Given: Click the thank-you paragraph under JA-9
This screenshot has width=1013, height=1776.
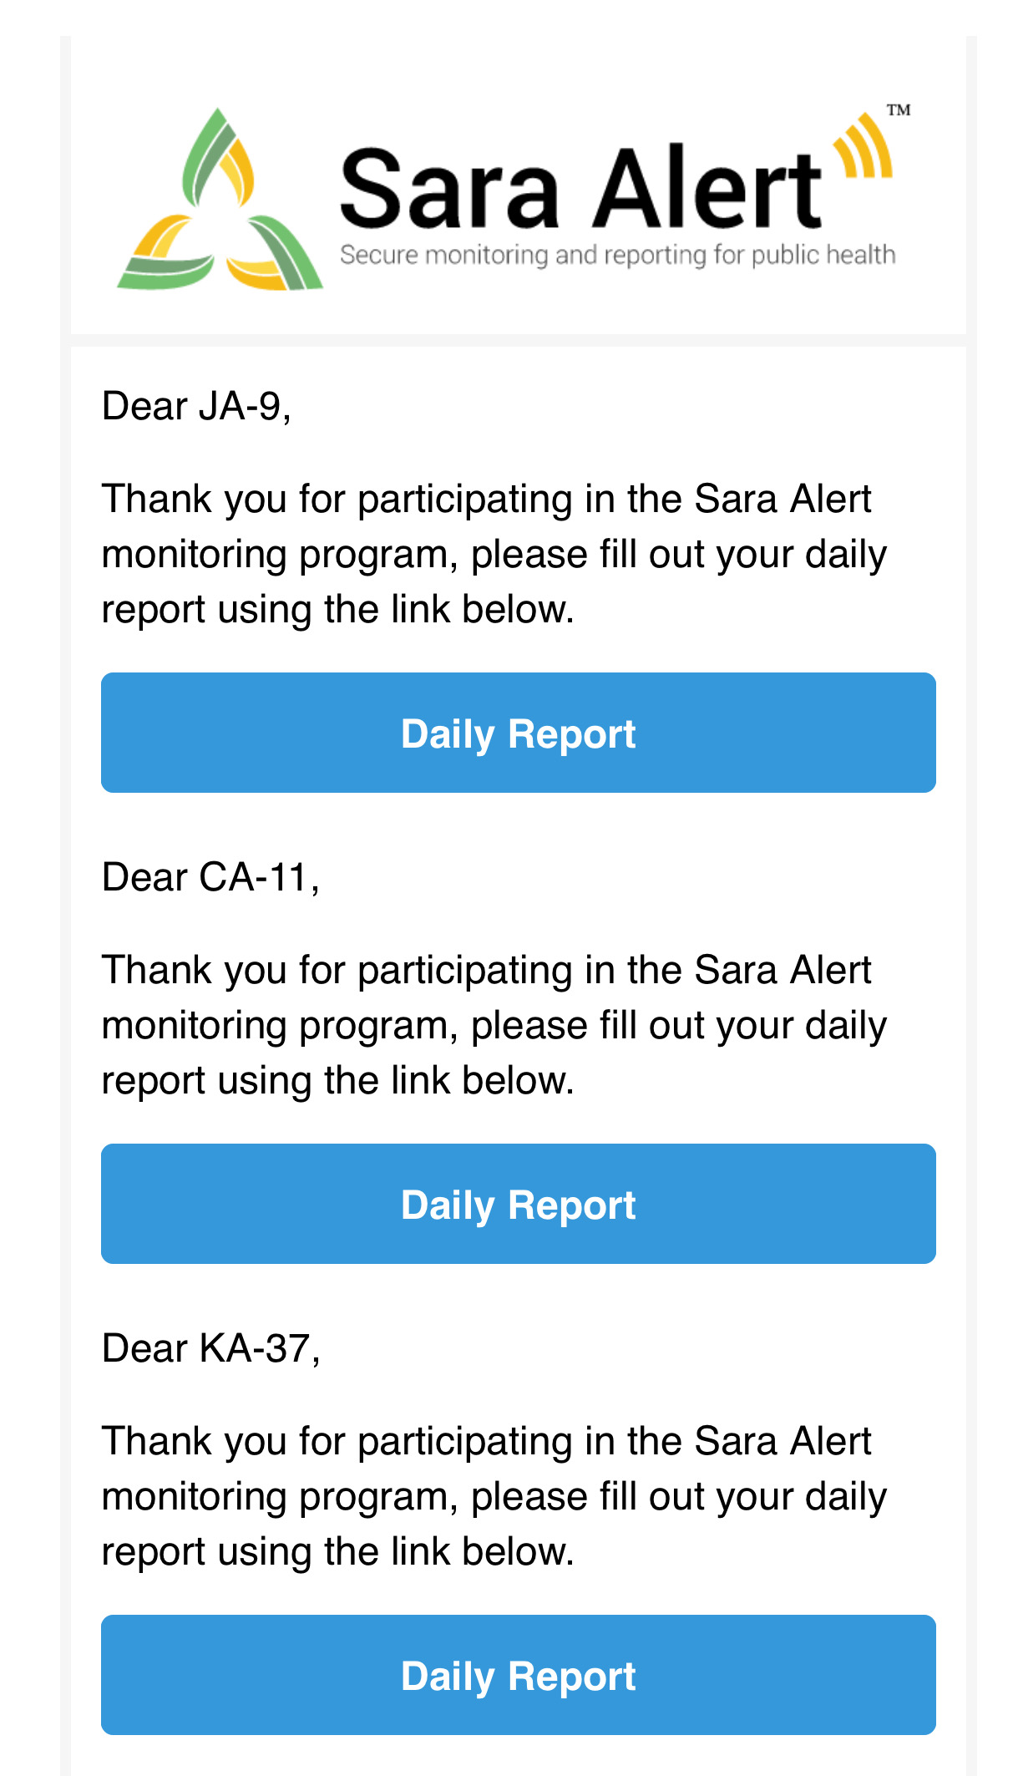Looking at the screenshot, I should click(494, 554).
